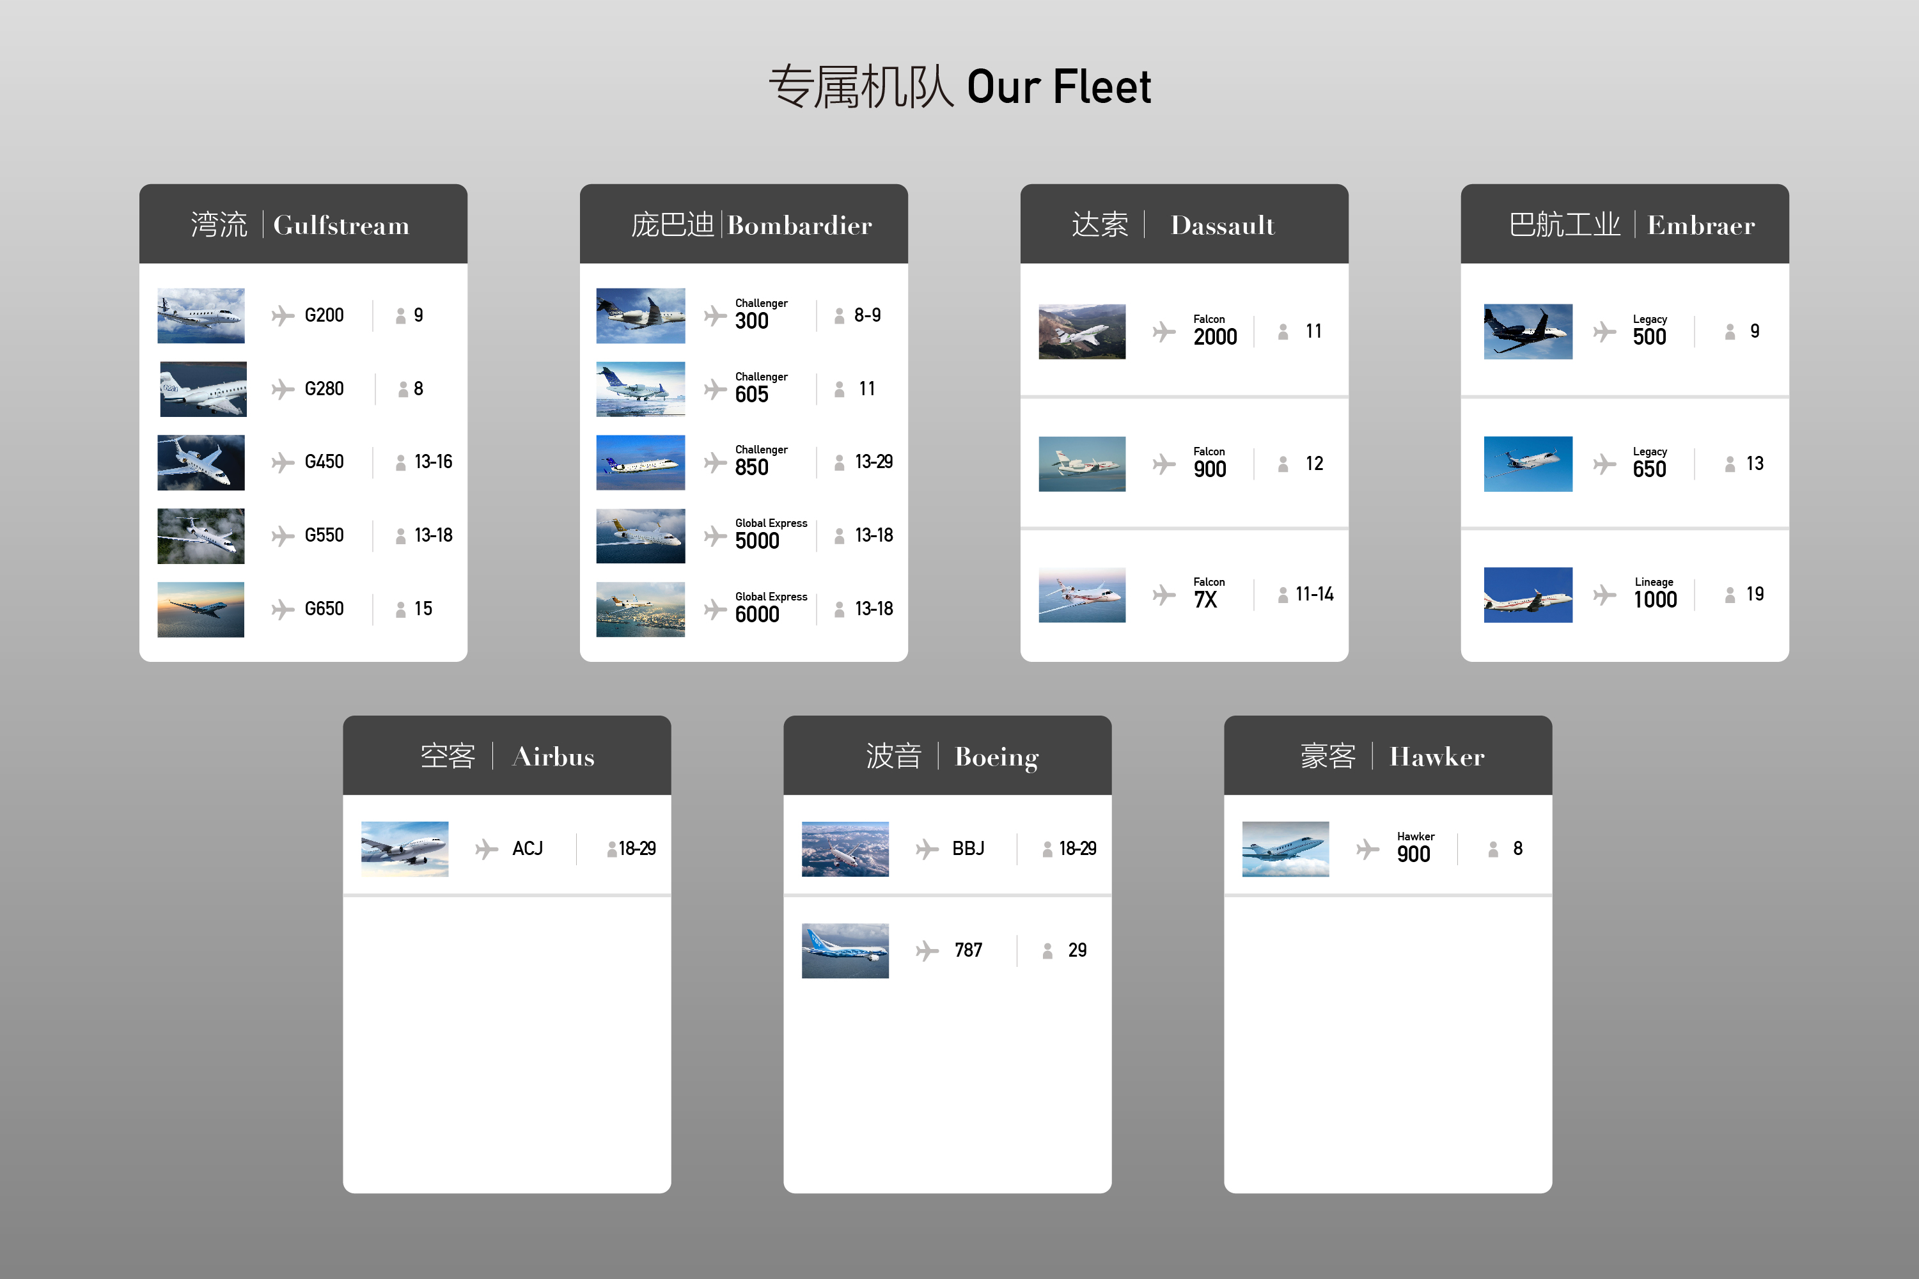Open the G550 aircraft photo

point(201,536)
